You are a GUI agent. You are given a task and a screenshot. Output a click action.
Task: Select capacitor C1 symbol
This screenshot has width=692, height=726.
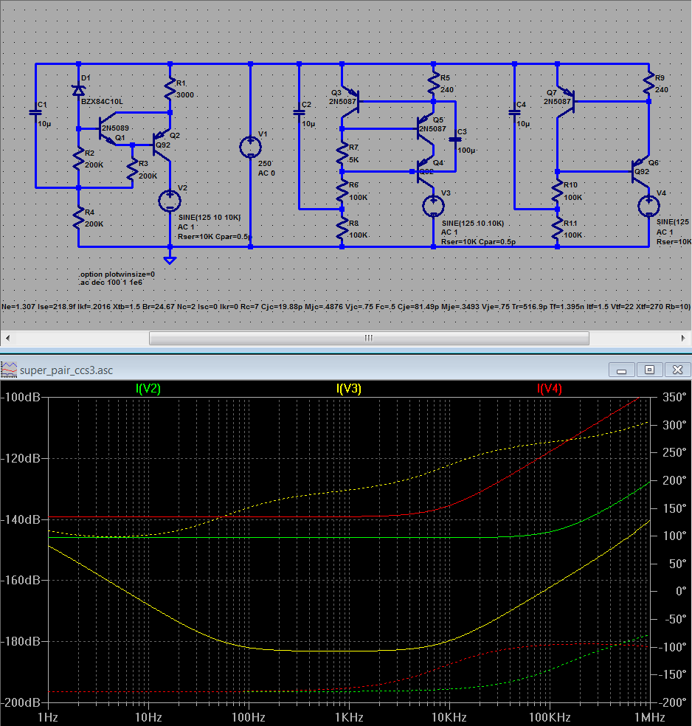coord(35,112)
